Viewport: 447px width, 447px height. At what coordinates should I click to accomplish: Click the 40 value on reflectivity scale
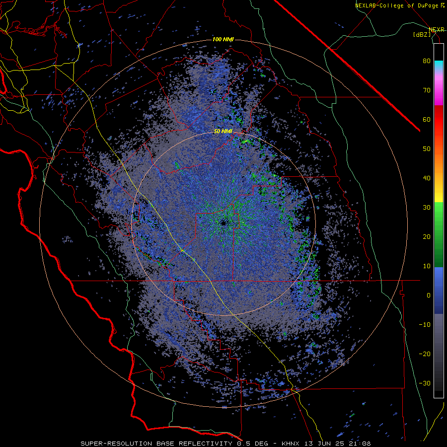427,178
